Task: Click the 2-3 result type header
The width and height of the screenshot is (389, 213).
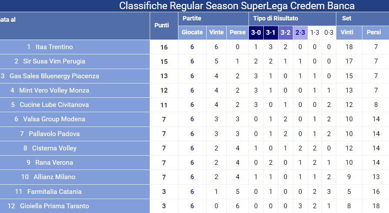Action: [300, 32]
